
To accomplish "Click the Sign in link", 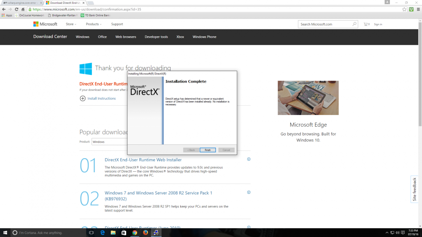I will 378,24.
